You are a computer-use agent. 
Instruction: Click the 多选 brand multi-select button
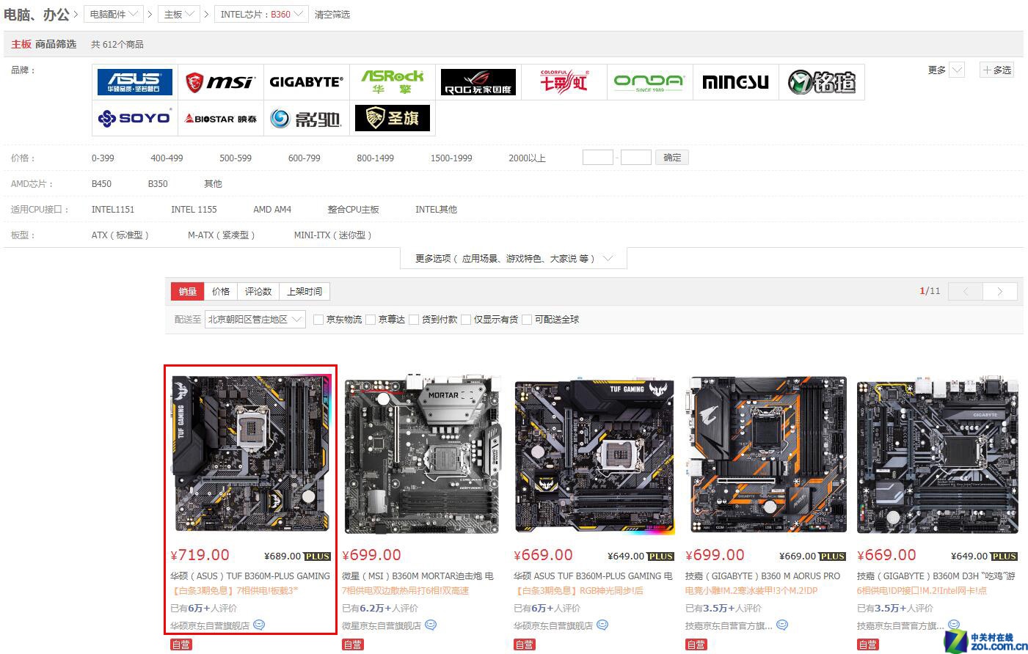click(997, 70)
